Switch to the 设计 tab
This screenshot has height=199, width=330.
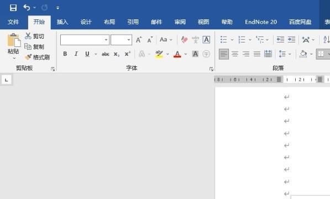86,22
